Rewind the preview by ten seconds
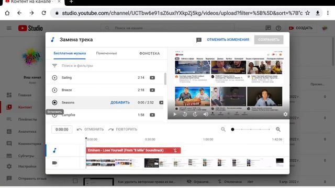Screen dimensions: 335x188 (x=185, y=114)
